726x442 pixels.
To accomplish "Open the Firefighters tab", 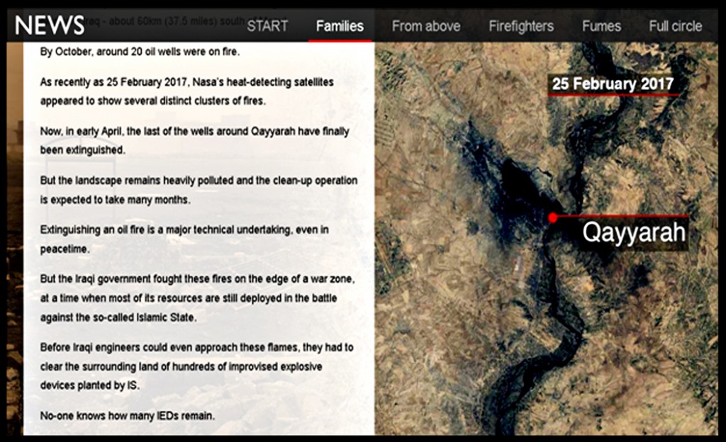I will (521, 26).
